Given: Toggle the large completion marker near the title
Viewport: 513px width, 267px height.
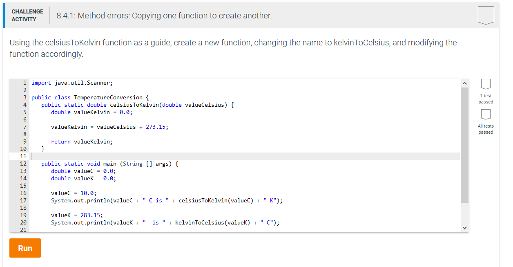Looking at the screenshot, I should tap(485, 16).
